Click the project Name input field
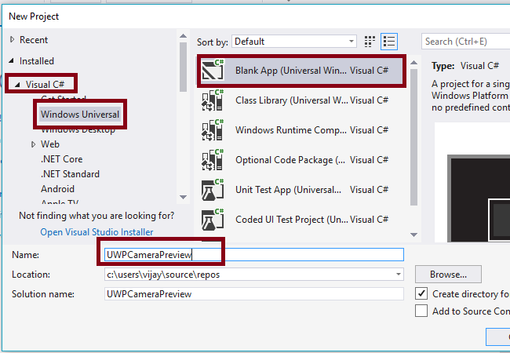The image size is (510, 353). click(x=254, y=254)
